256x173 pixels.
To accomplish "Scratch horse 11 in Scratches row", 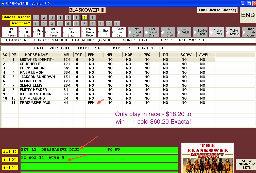I will coord(117,24).
